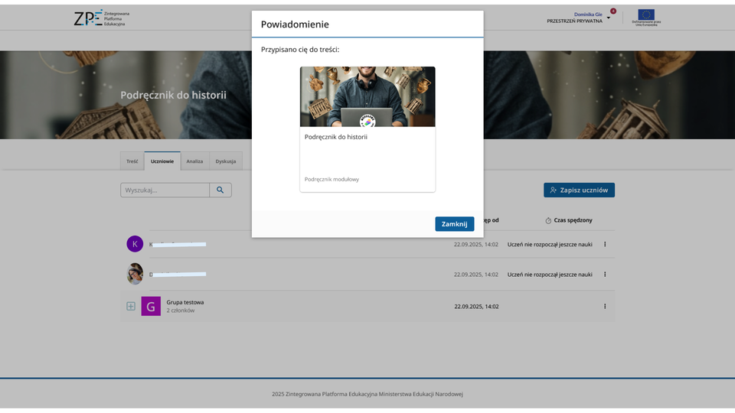Viewport: 735px width, 413px height.
Task: Switch to the Analiza tab
Action: [194, 161]
